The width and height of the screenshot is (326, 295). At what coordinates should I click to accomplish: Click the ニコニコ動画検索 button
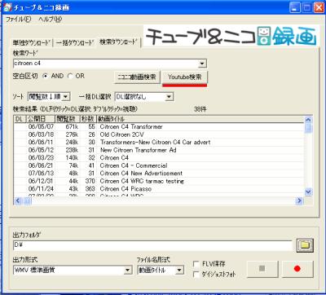point(137,77)
